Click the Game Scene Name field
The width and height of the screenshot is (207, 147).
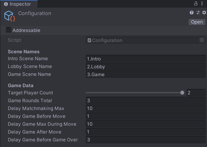[x=146, y=74]
